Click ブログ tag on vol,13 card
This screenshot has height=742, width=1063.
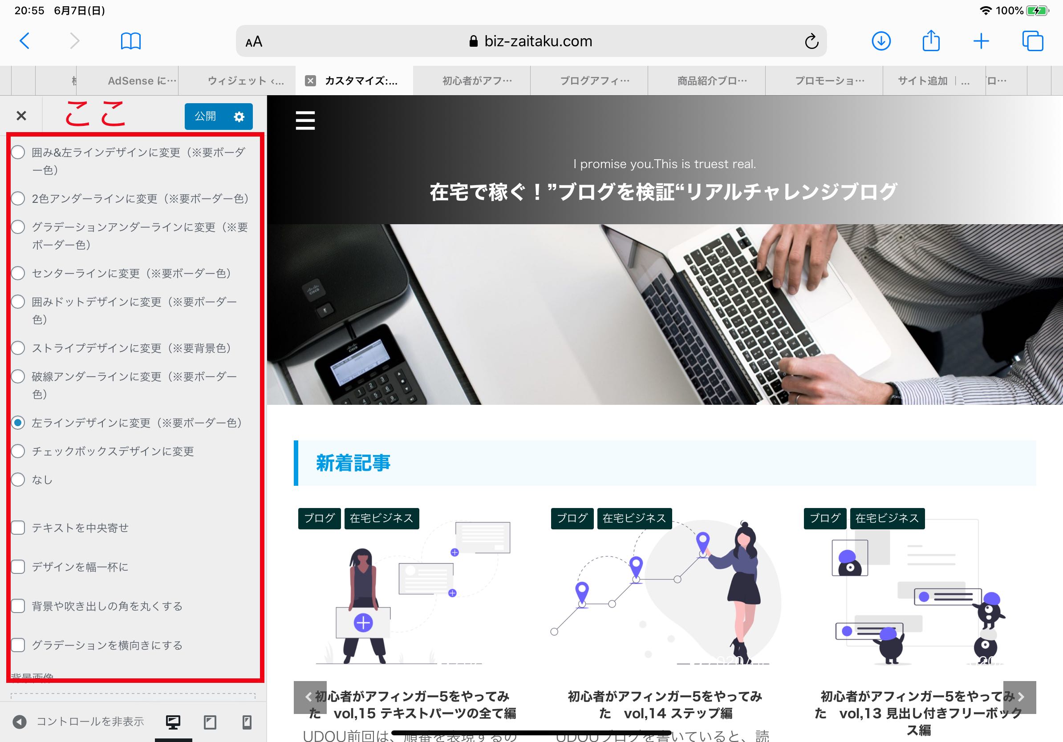(x=825, y=518)
